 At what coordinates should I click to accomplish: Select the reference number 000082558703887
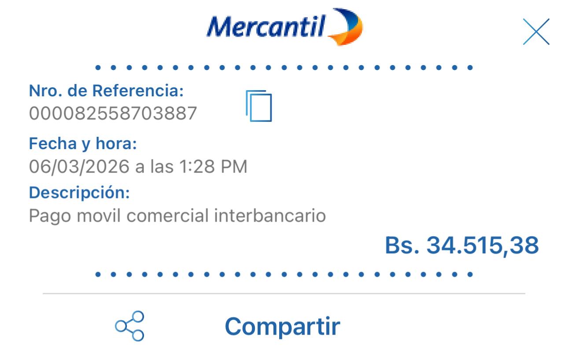(x=113, y=114)
